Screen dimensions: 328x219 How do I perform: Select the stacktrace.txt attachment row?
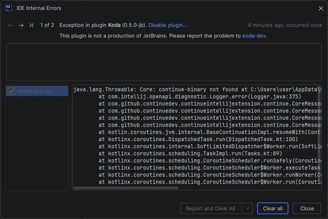pos(37,91)
